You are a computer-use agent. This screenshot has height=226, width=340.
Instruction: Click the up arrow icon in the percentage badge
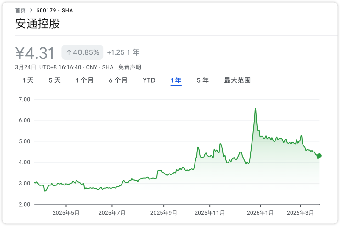(x=69, y=52)
